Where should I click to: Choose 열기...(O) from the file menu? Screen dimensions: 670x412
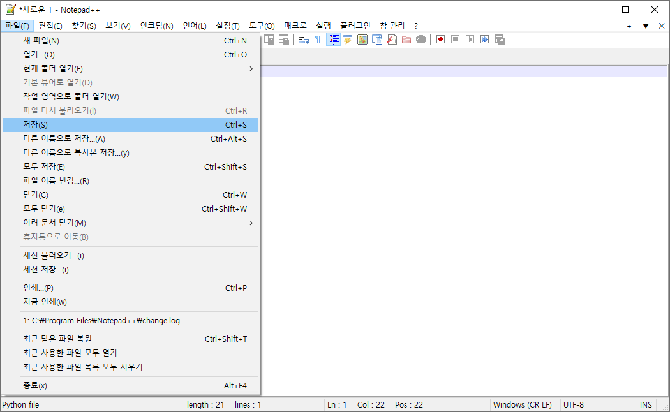130,55
